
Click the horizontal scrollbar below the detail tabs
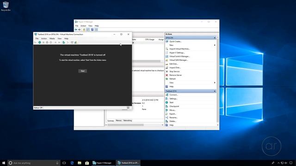tap(125, 125)
